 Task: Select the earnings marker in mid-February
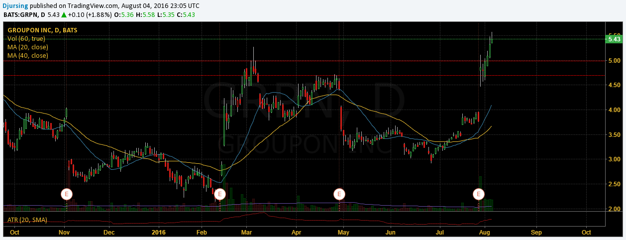(220, 194)
